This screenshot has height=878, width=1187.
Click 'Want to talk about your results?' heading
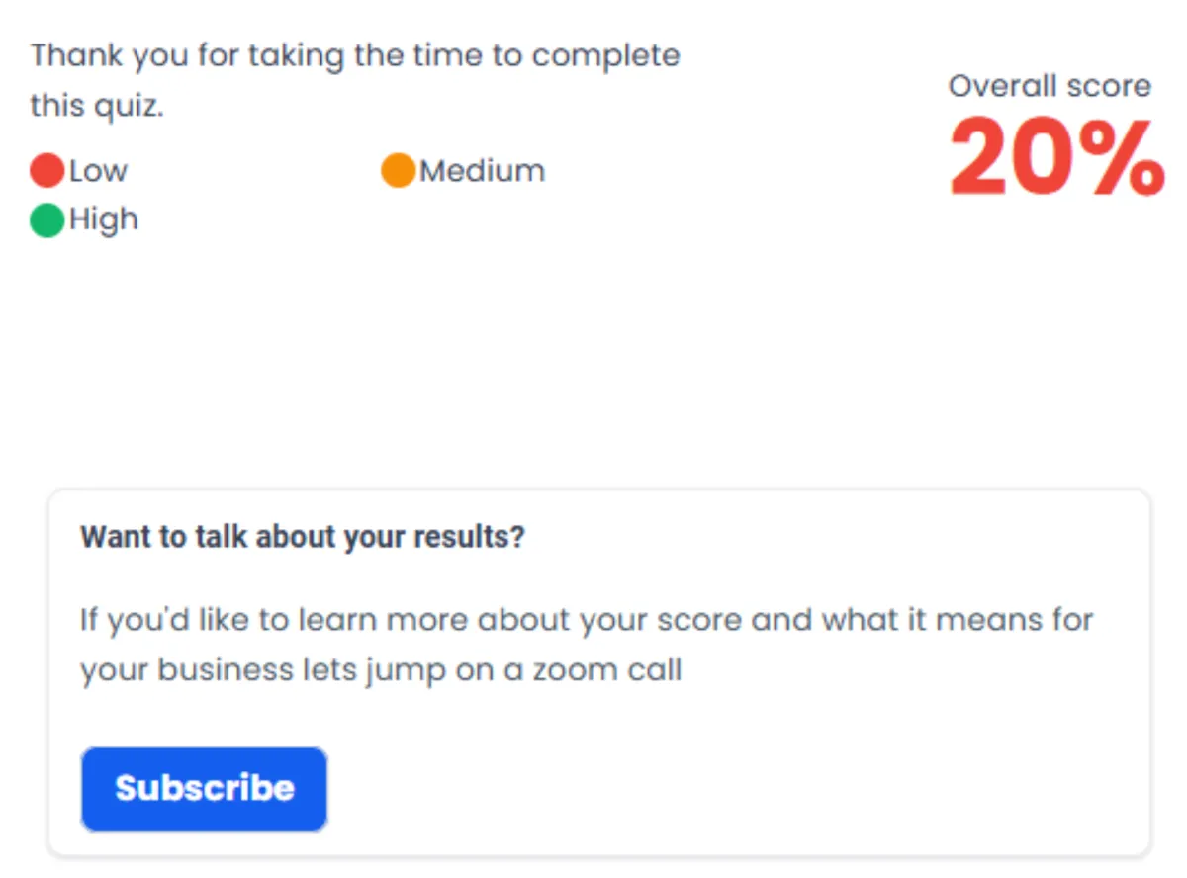tap(302, 538)
